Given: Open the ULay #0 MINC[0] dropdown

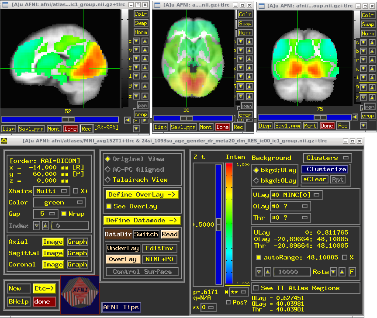Looking at the screenshot, I should pyautogui.click(x=295, y=195).
